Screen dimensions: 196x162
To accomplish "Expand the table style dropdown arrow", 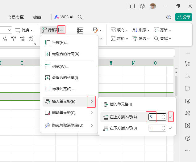I will pos(101,30).
